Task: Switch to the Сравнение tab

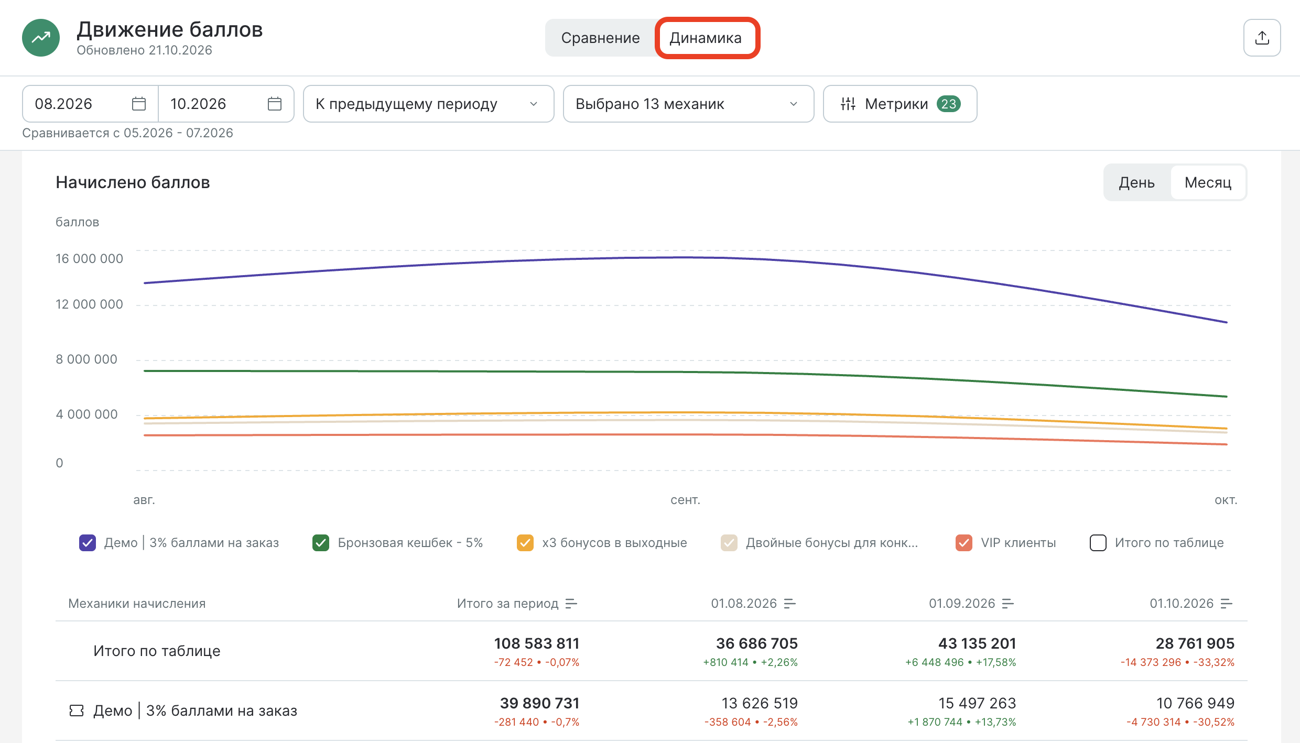Action: 600,38
